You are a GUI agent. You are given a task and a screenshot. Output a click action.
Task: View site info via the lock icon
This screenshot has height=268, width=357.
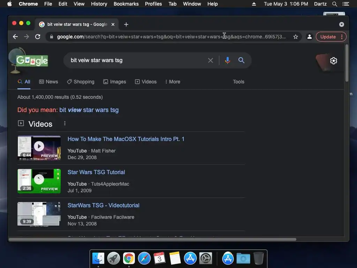coord(52,37)
